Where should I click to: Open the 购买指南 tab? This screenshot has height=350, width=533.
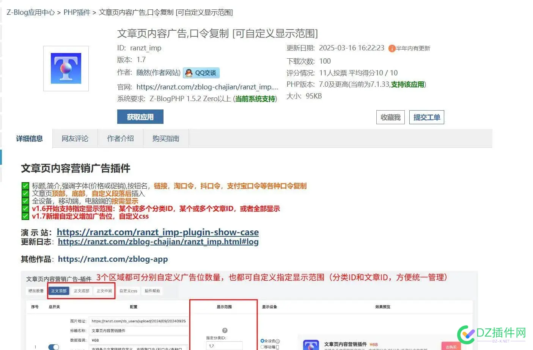(x=166, y=138)
